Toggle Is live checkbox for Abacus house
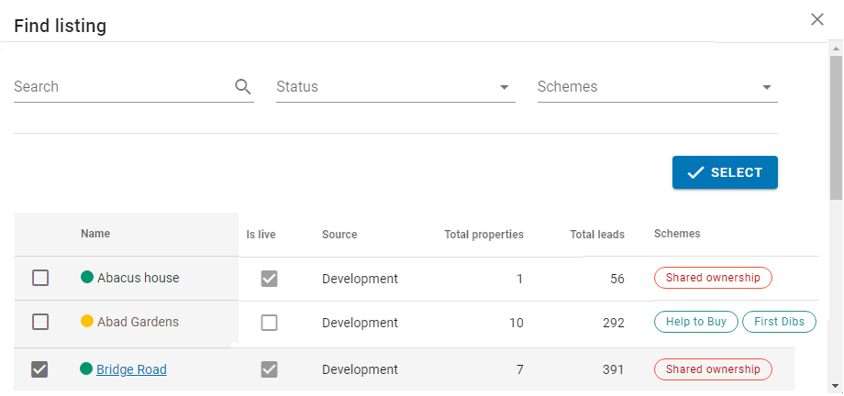844x396 pixels. pos(269,278)
